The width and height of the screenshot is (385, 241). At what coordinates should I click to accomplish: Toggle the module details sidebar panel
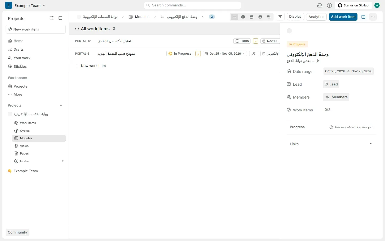pos(363,17)
